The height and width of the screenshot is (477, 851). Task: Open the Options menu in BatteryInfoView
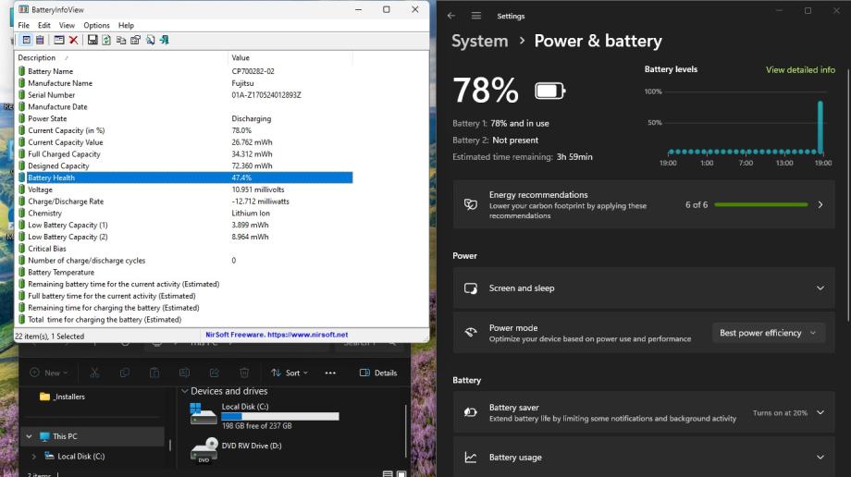[96, 25]
